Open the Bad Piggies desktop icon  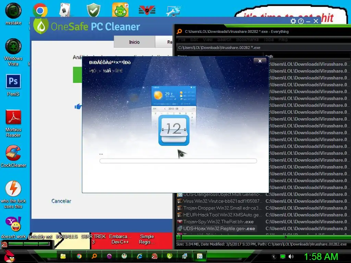click(x=120, y=10)
